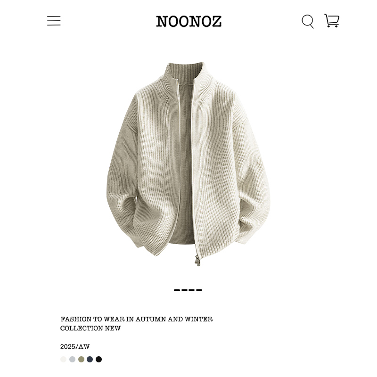Select the first carousel slide indicator
The height and width of the screenshot is (377, 377).
click(177, 290)
